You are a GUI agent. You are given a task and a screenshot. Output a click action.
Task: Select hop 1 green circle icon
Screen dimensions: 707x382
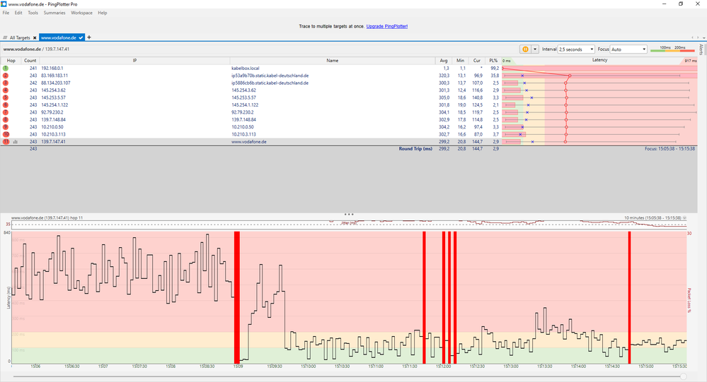[6, 68]
